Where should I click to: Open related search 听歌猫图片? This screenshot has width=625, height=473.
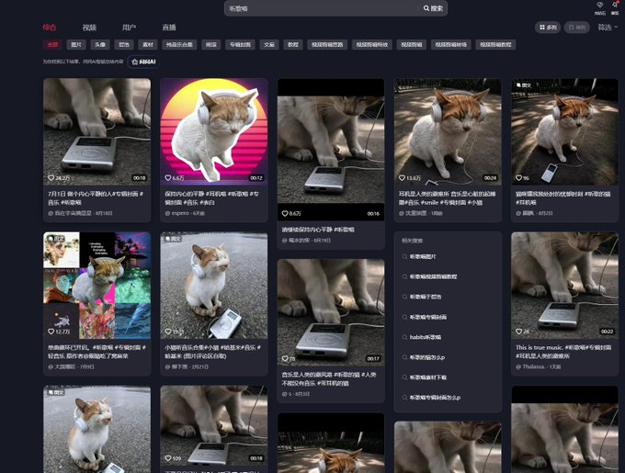(x=423, y=257)
